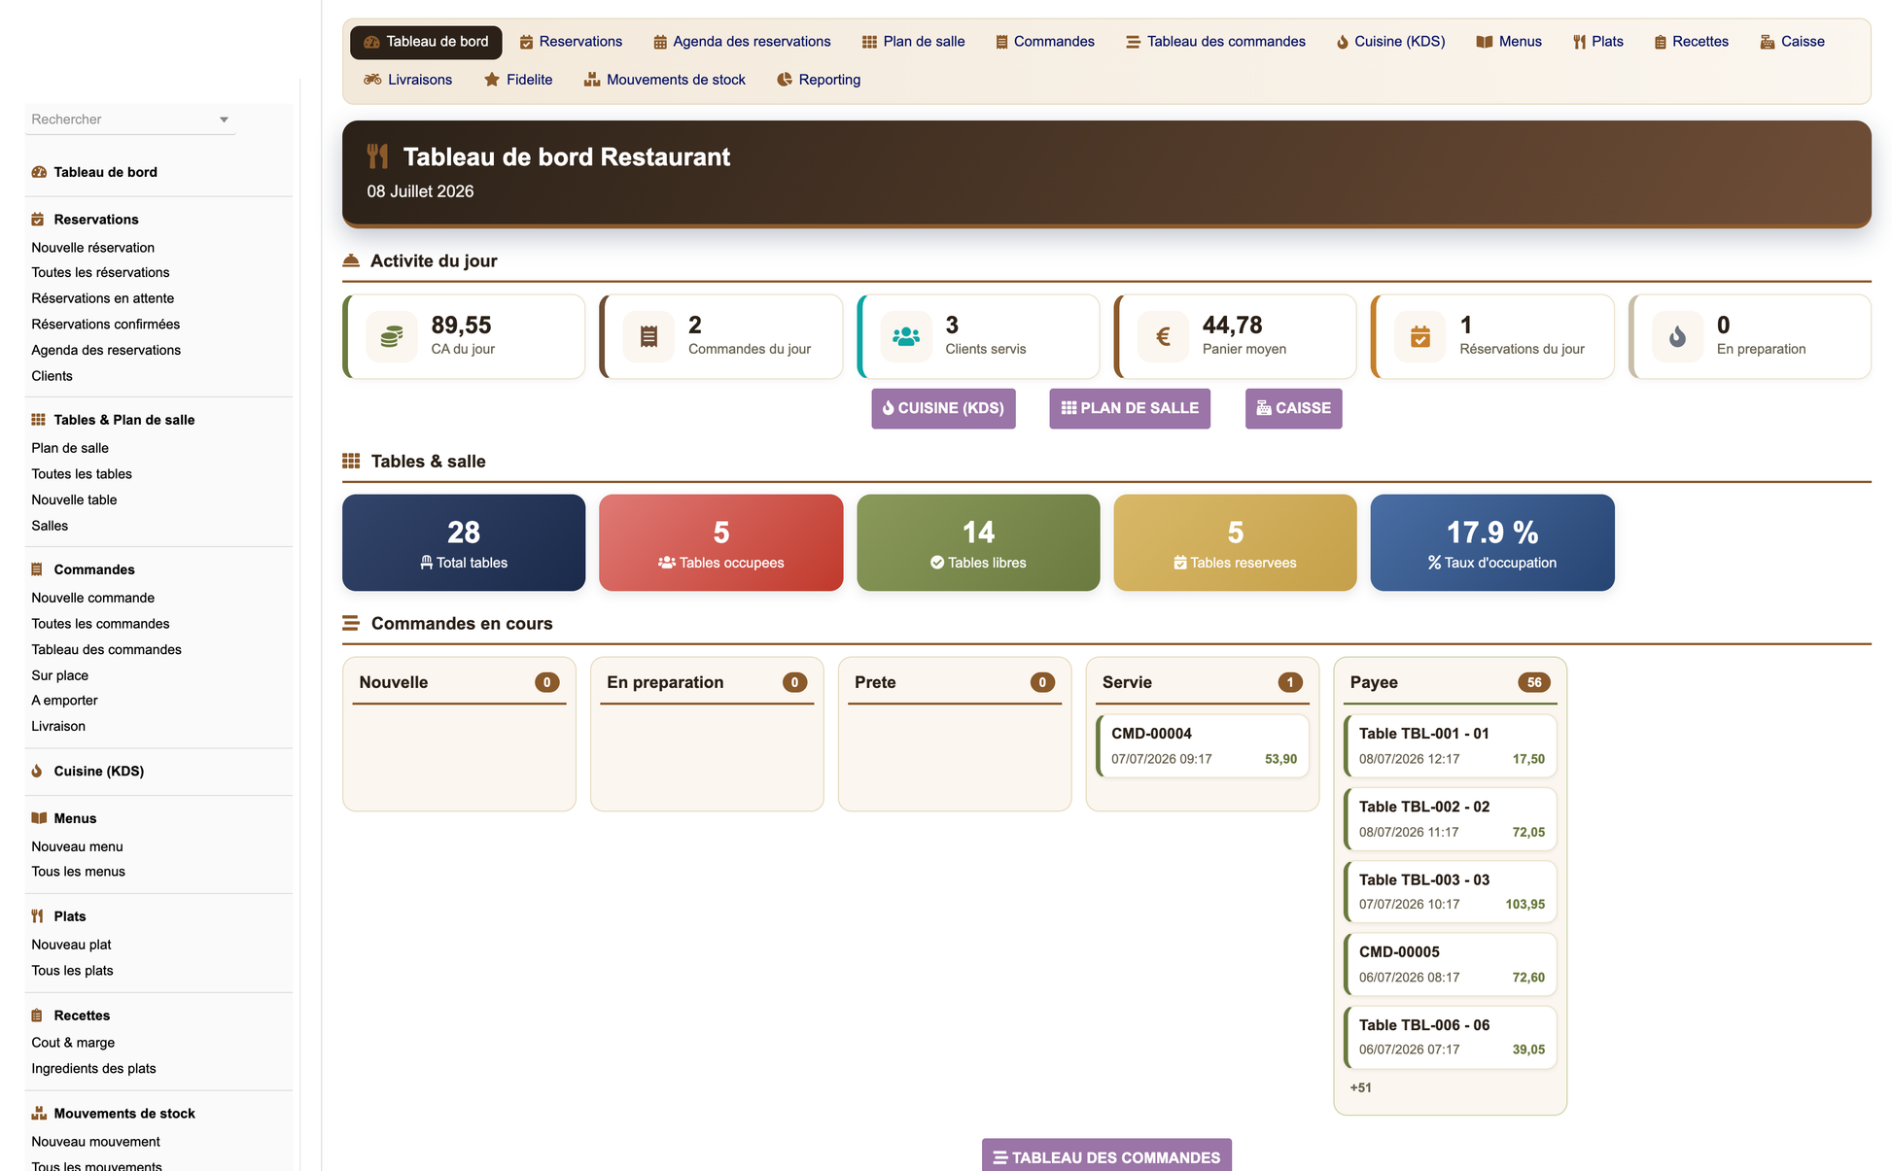Click the coins icon in CA du jour card
1892x1171 pixels.
pyautogui.click(x=392, y=337)
